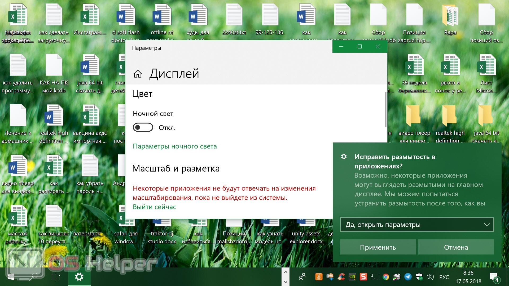The height and width of the screenshot is (286, 509).
Task: Toggle the Ночной свет switch
Action: coord(143,127)
